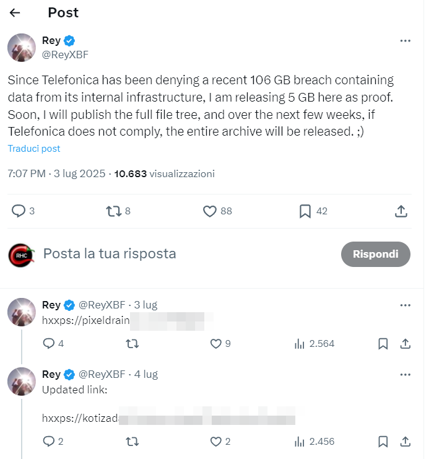Open more options on the pixeldrain reply

pyautogui.click(x=405, y=305)
